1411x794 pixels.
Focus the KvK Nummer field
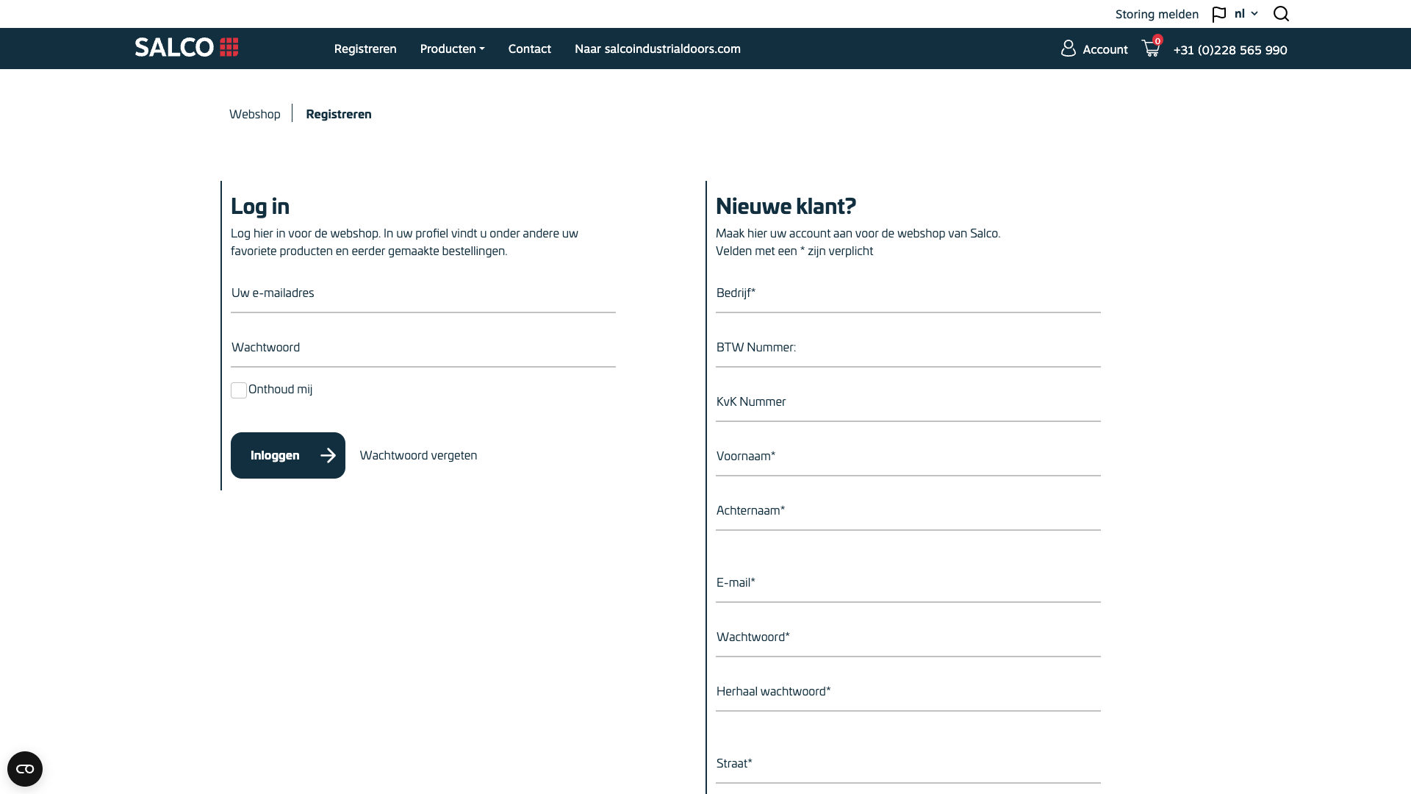pyautogui.click(x=908, y=402)
